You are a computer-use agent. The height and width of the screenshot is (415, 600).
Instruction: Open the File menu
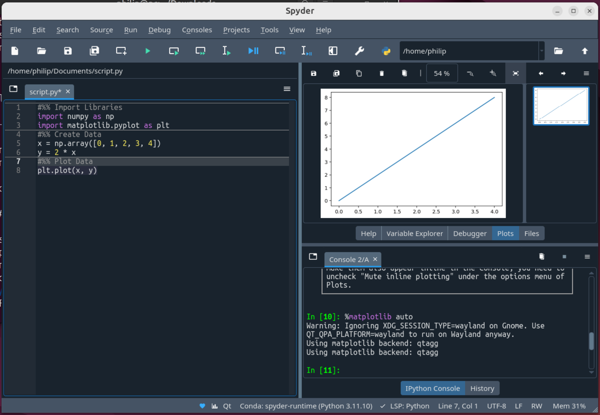coord(16,30)
